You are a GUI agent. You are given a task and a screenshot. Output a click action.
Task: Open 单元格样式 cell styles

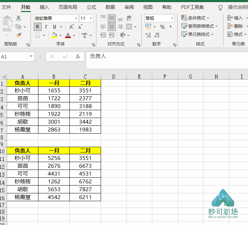click(197, 34)
